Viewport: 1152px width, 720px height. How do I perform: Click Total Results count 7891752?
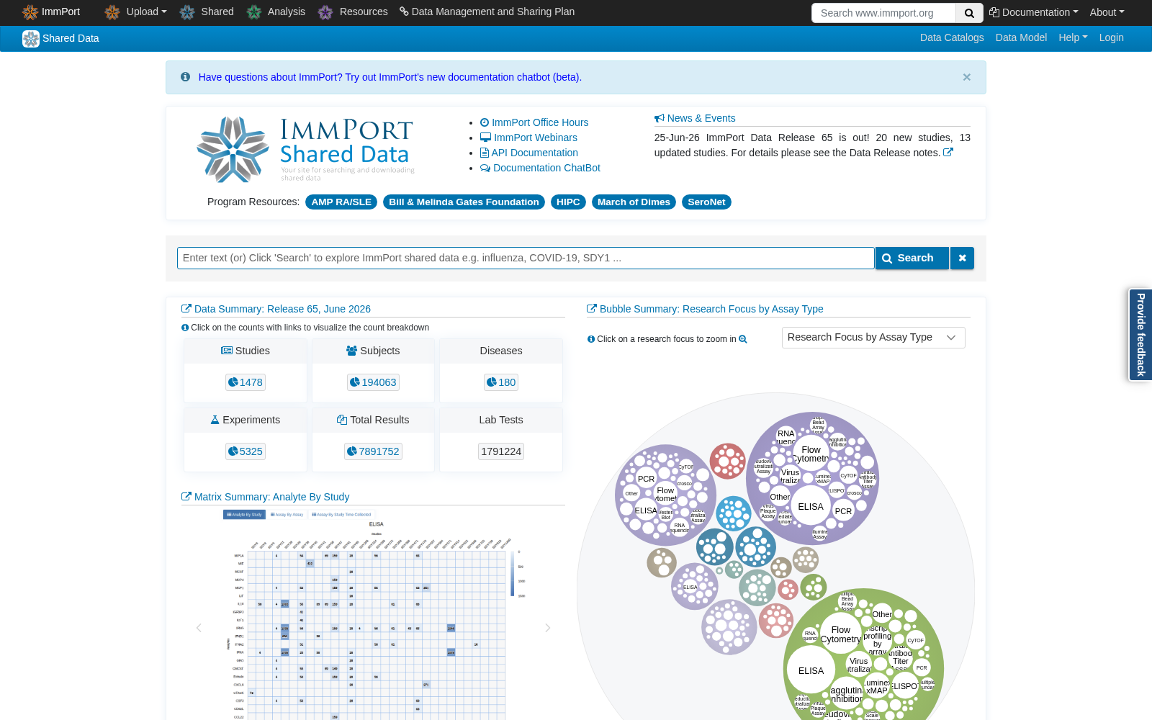tap(373, 451)
